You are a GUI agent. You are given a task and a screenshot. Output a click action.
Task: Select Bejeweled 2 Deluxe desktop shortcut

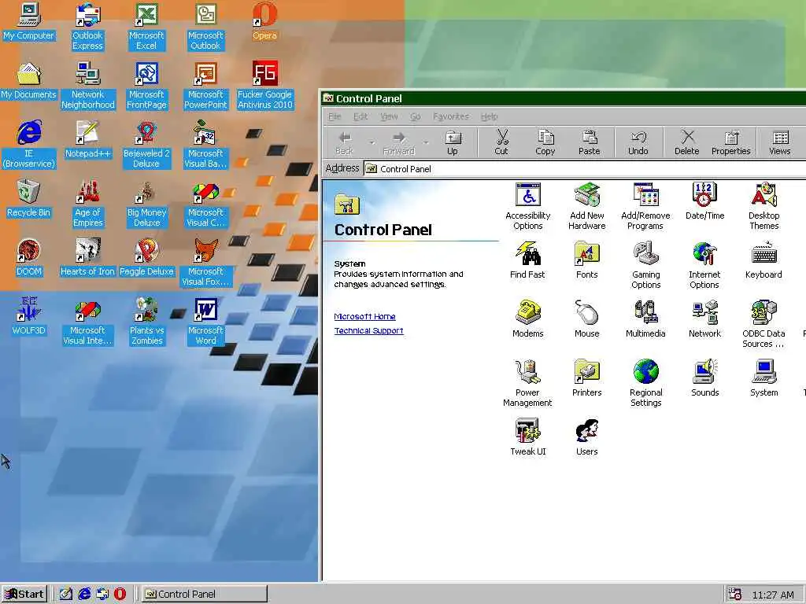coord(146,145)
